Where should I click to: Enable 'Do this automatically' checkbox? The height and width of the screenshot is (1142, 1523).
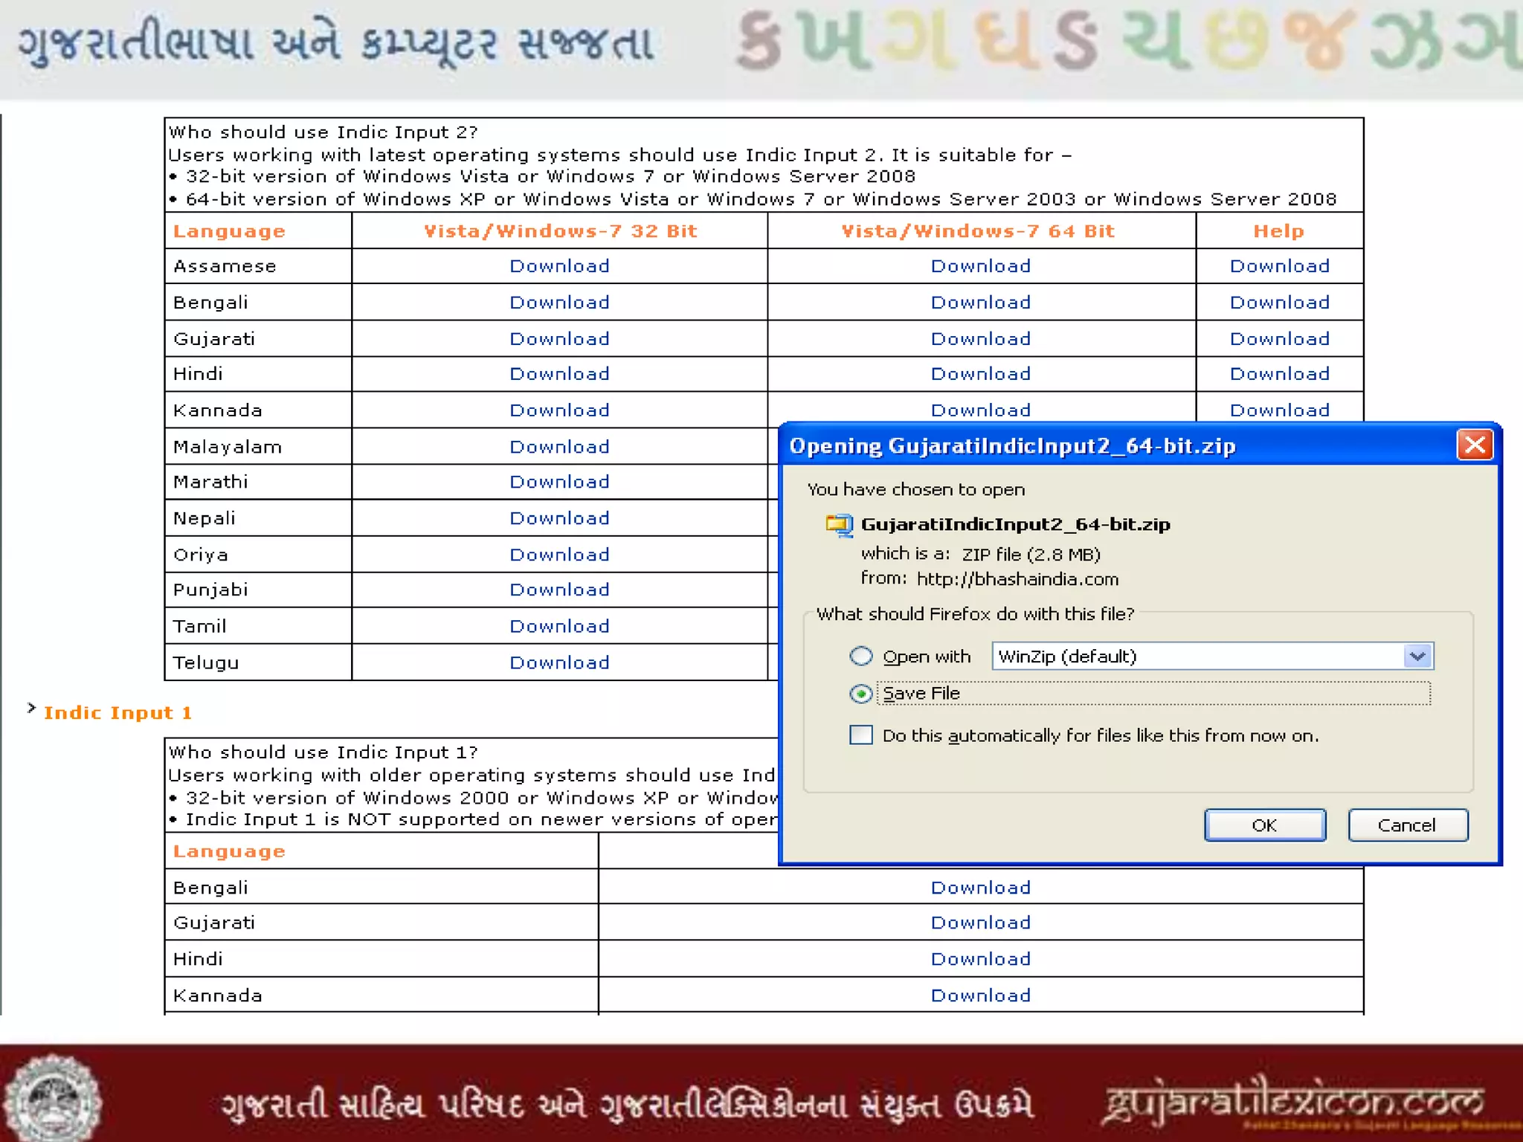coord(861,735)
